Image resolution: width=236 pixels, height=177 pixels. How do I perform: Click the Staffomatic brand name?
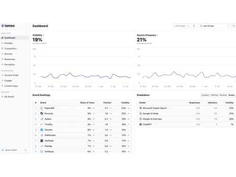point(50,135)
